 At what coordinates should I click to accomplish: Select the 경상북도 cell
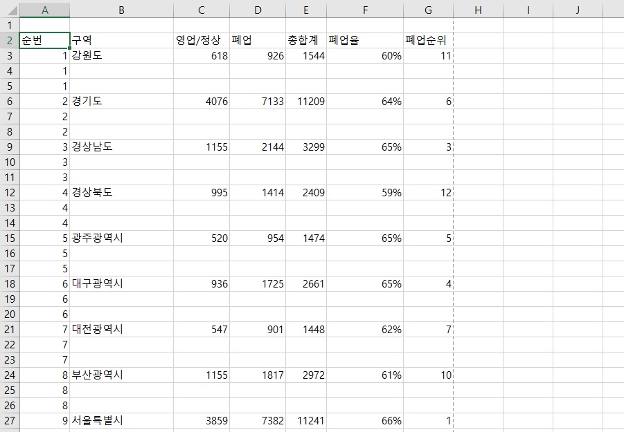(x=121, y=193)
